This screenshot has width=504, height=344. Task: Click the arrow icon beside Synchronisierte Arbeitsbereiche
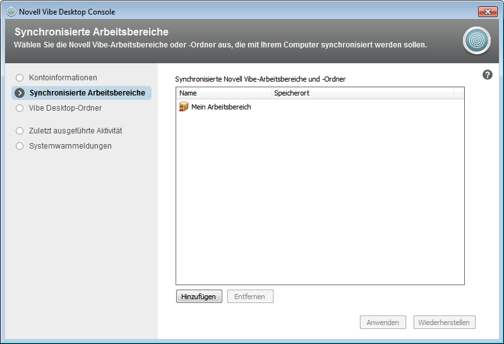coord(20,93)
